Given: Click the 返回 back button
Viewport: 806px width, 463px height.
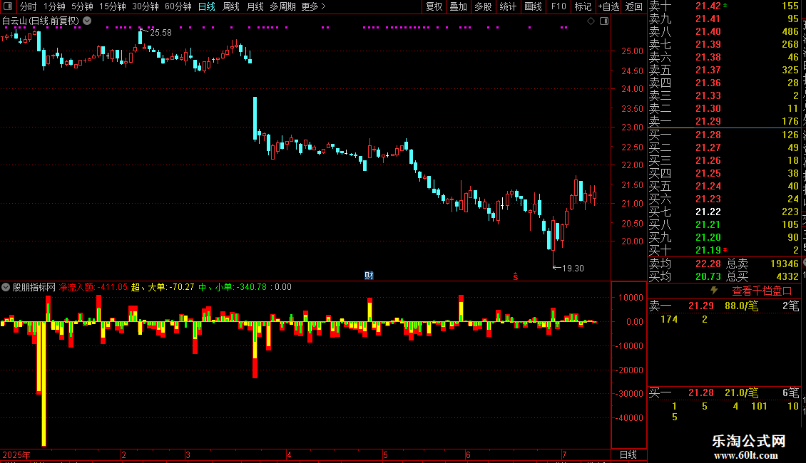Looking at the screenshot, I should coord(634,6).
